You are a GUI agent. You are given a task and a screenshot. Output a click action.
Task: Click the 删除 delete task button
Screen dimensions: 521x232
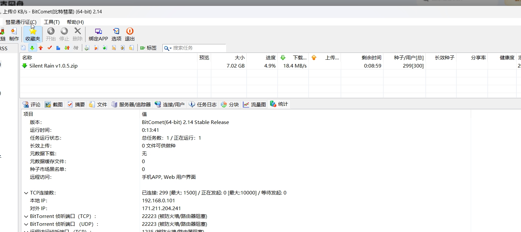click(77, 34)
